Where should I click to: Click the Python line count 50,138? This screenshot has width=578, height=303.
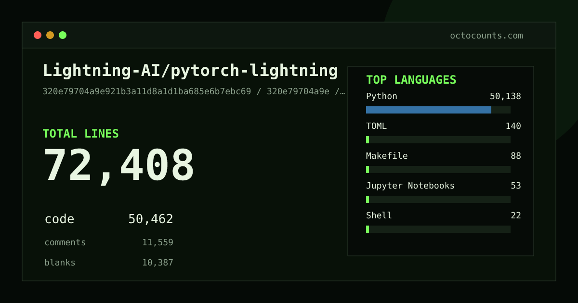point(505,96)
